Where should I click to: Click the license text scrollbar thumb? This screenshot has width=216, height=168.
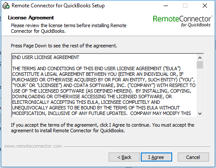point(200,65)
